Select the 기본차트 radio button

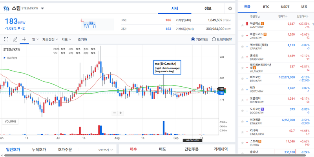193,39
